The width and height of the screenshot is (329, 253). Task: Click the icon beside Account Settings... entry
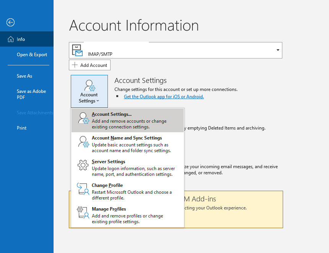83,118
